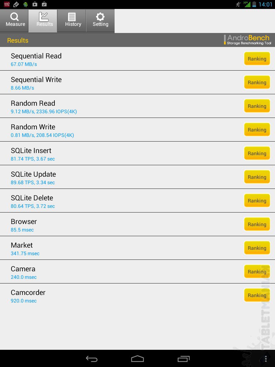The image size is (275, 367).
Task: Switch to the History tab
Action: tap(73, 21)
